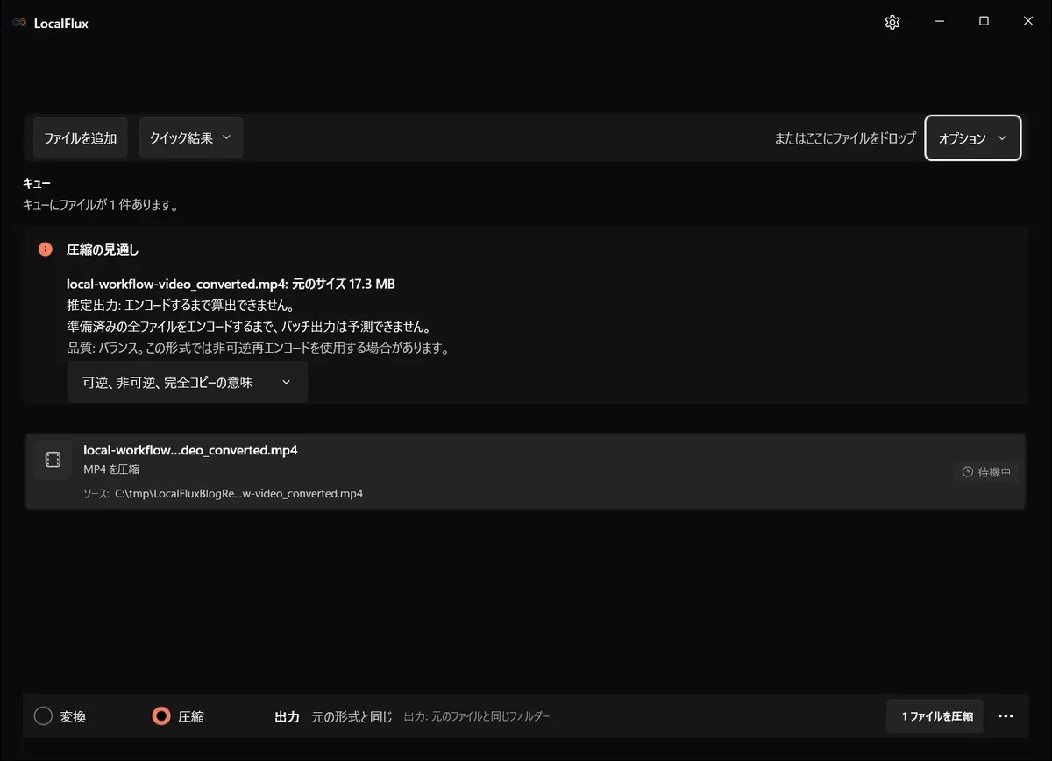
Task: Click the ファイルを追加 button
Action: pyautogui.click(x=81, y=137)
